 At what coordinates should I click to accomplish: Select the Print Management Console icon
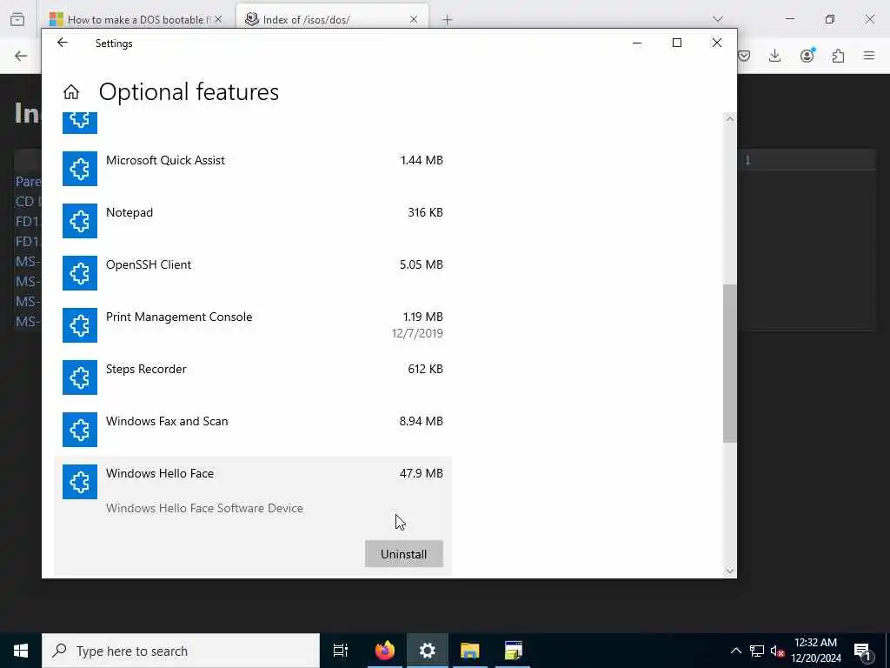[79, 325]
